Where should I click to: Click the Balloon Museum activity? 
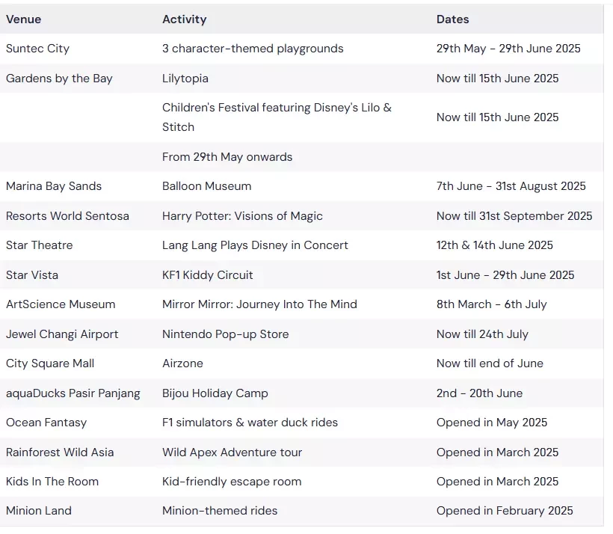click(x=207, y=186)
